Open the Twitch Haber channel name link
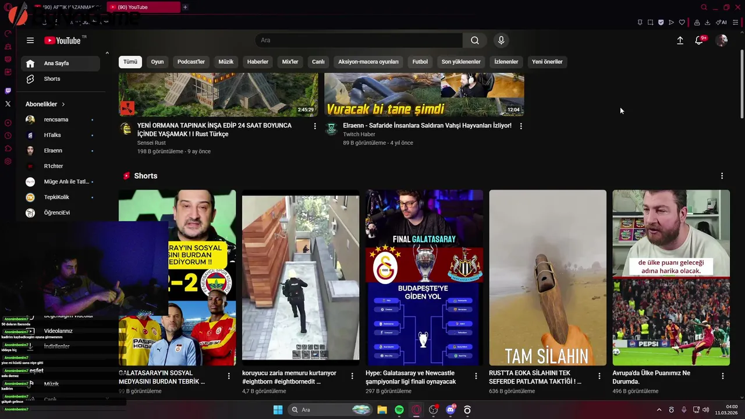This screenshot has height=419, width=745. (359, 134)
